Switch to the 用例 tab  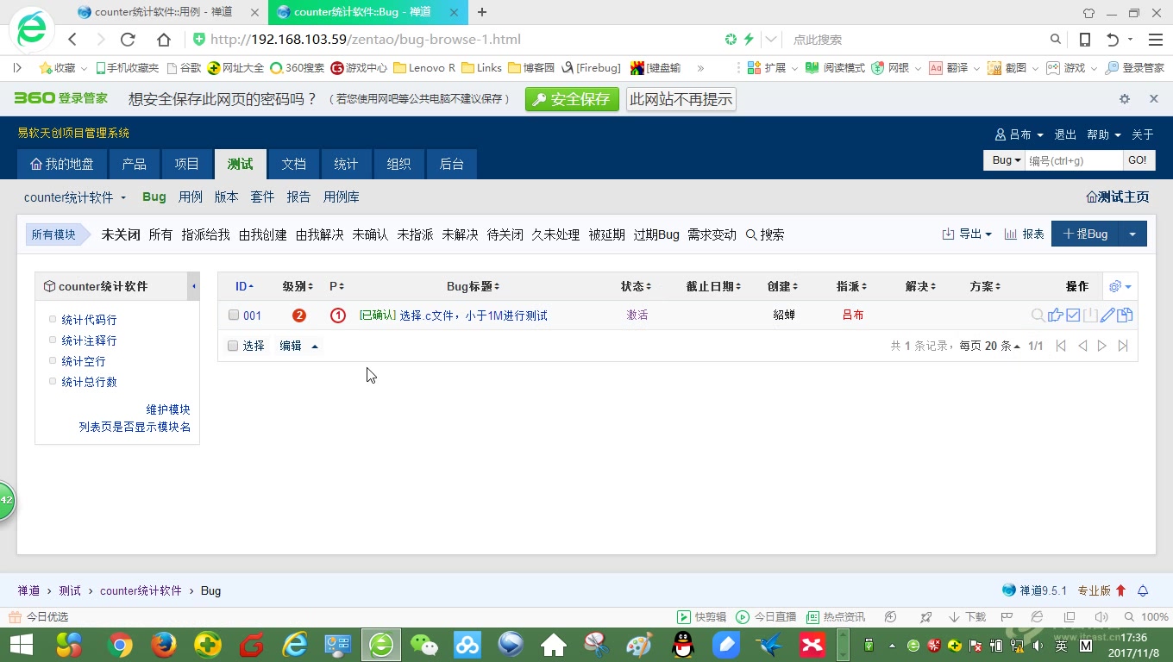click(x=190, y=197)
